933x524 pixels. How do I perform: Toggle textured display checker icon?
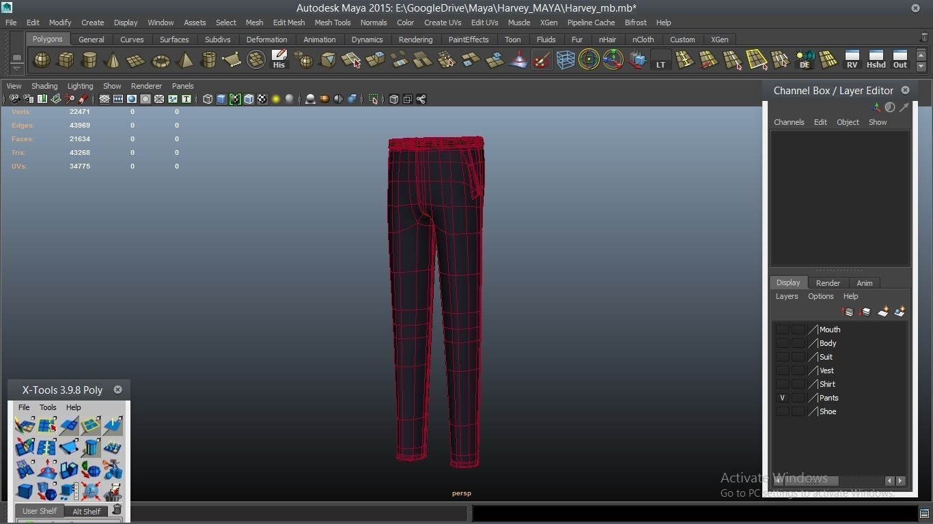click(262, 99)
